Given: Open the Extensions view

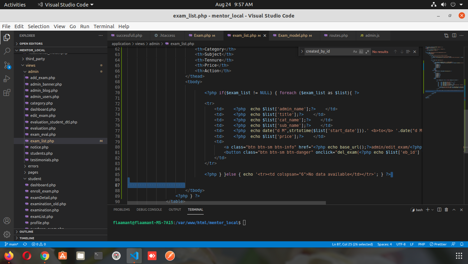Looking at the screenshot, I should [x=7, y=93].
